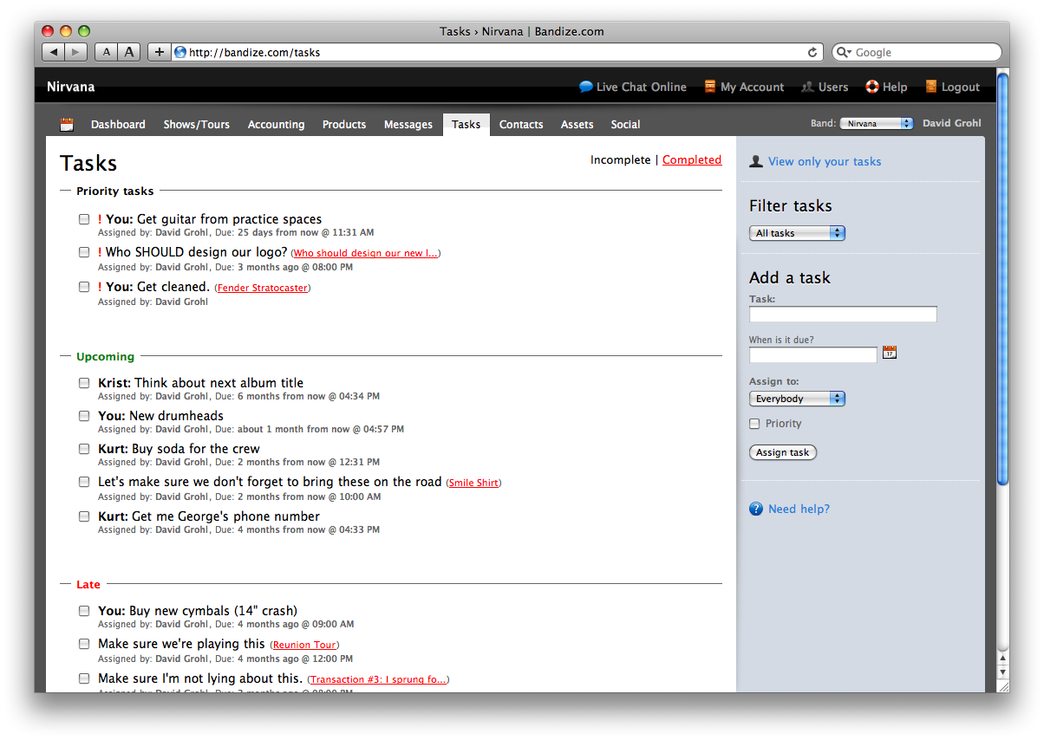The image size is (1044, 740).
Task: Click the blue vertical scrollbar thumb
Action: click(1003, 279)
